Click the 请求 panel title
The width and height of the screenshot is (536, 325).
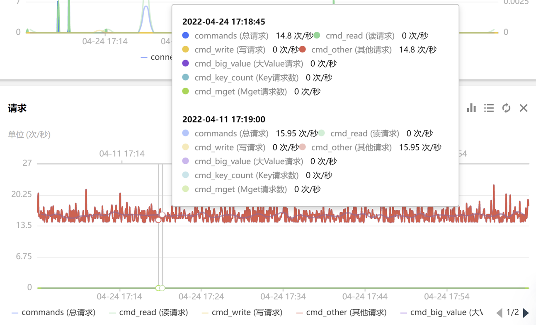pyautogui.click(x=17, y=108)
